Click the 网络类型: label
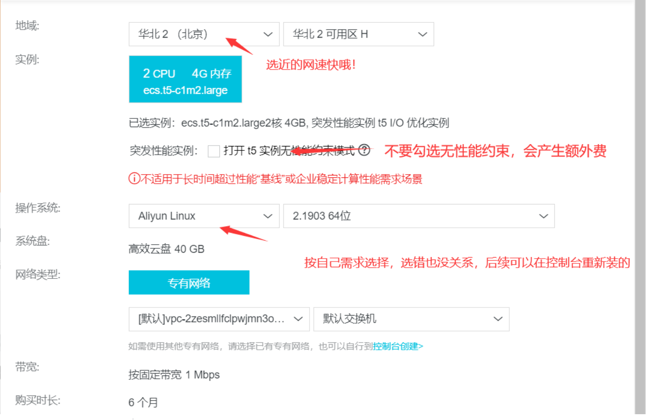This screenshot has width=646, height=420. (38, 275)
